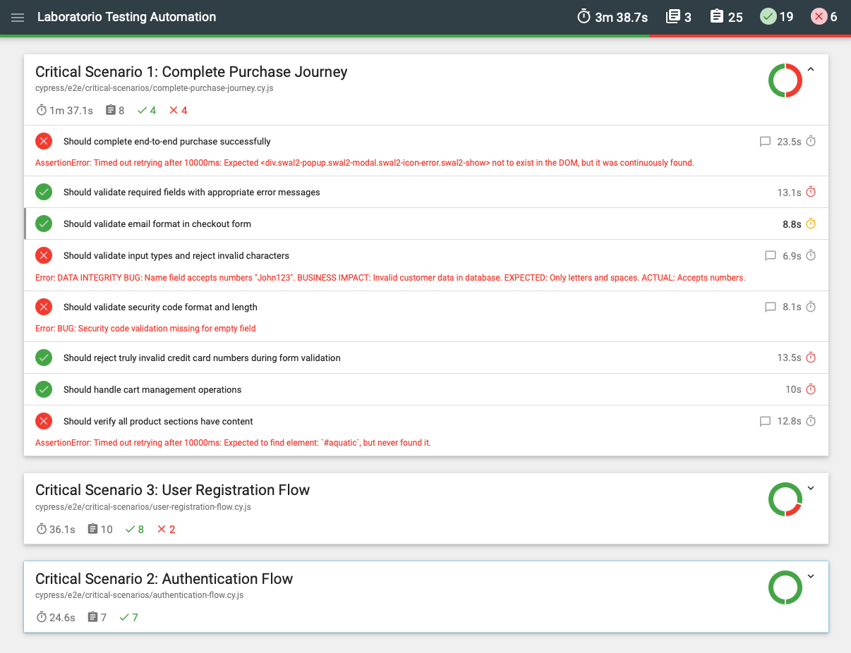Click the passed tests green check icon in header
Viewport: 851px width, 653px height.
pyautogui.click(x=768, y=16)
